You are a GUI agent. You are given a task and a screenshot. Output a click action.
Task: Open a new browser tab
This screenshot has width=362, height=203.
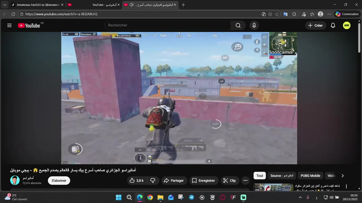(183, 5)
